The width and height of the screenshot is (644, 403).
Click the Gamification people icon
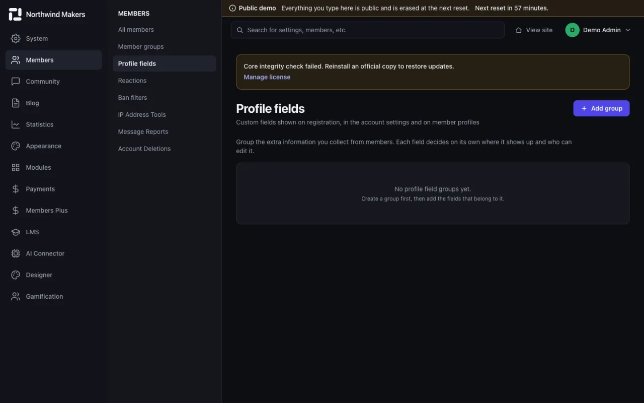16,296
